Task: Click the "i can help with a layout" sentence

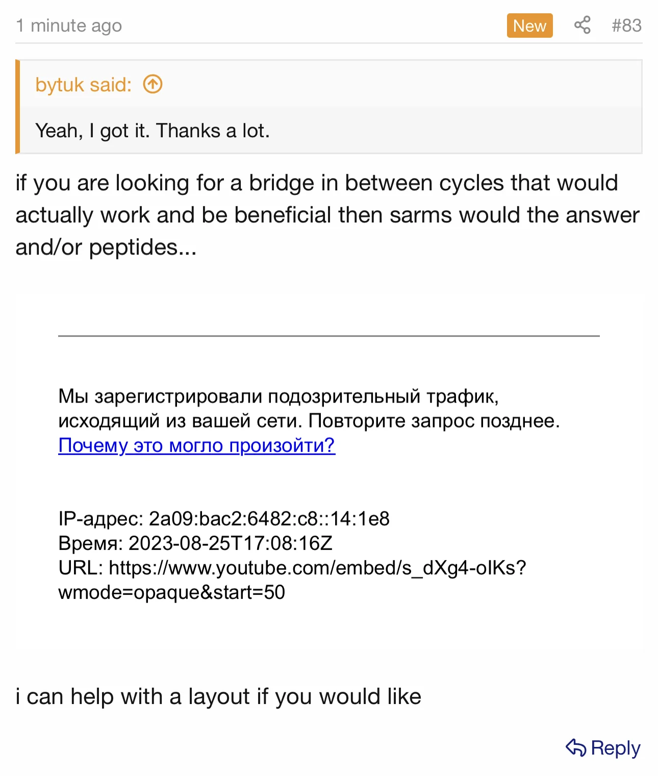Action: [x=218, y=696]
